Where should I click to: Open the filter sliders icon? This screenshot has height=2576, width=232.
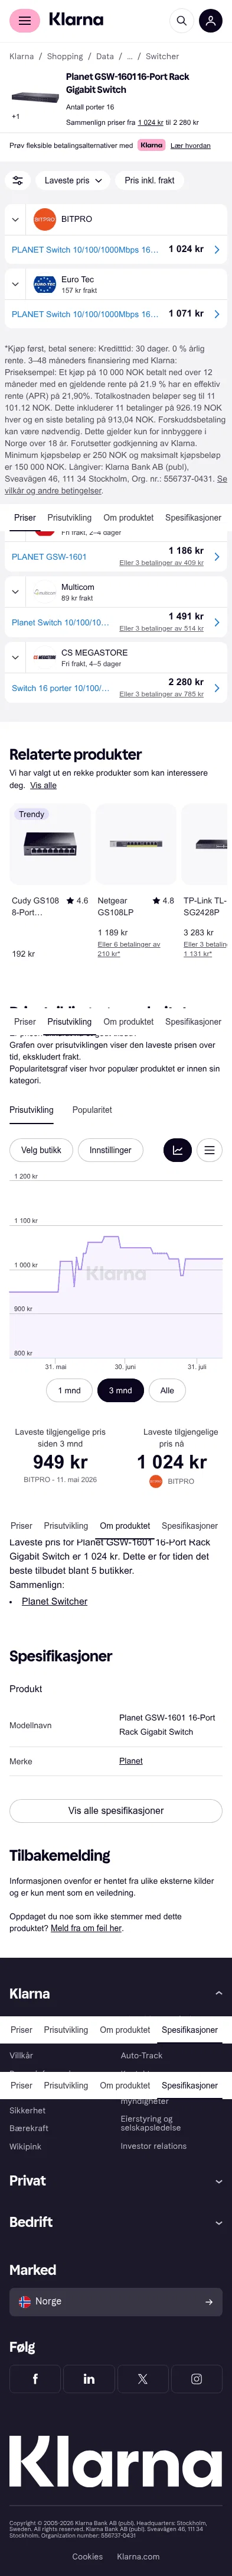point(17,181)
